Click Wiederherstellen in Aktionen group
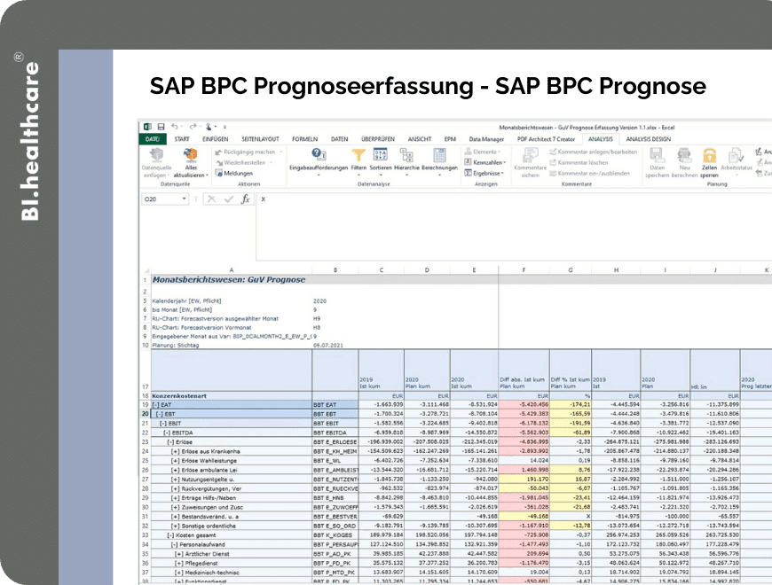The width and height of the screenshot is (772, 585). click(x=244, y=163)
